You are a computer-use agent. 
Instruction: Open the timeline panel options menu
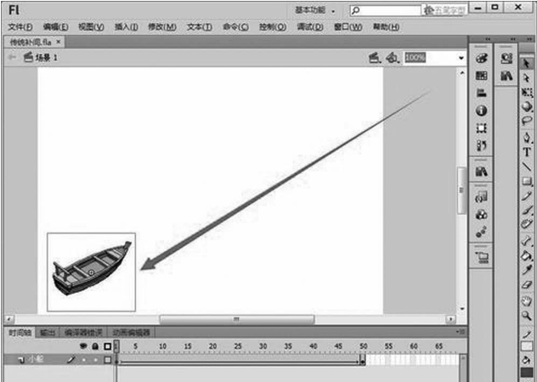point(461,332)
